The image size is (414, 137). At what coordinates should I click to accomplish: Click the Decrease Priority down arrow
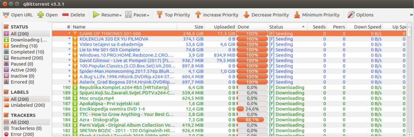point(246,15)
